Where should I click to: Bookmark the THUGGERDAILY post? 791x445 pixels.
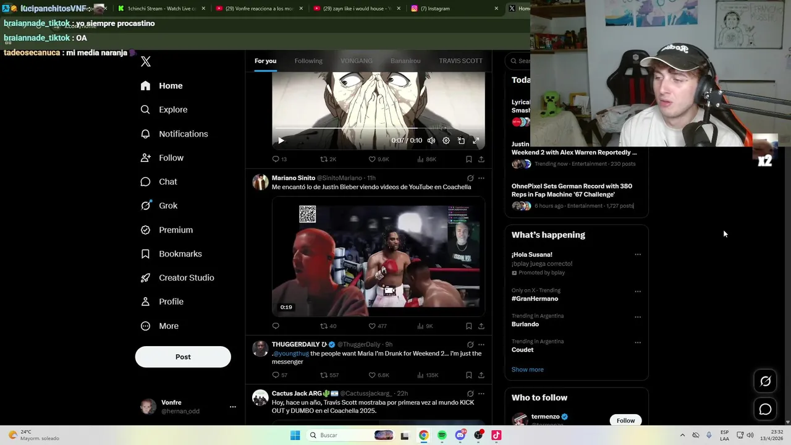pos(468,375)
